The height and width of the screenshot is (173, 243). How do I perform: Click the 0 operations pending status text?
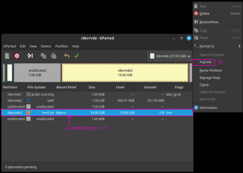[x=21, y=167]
